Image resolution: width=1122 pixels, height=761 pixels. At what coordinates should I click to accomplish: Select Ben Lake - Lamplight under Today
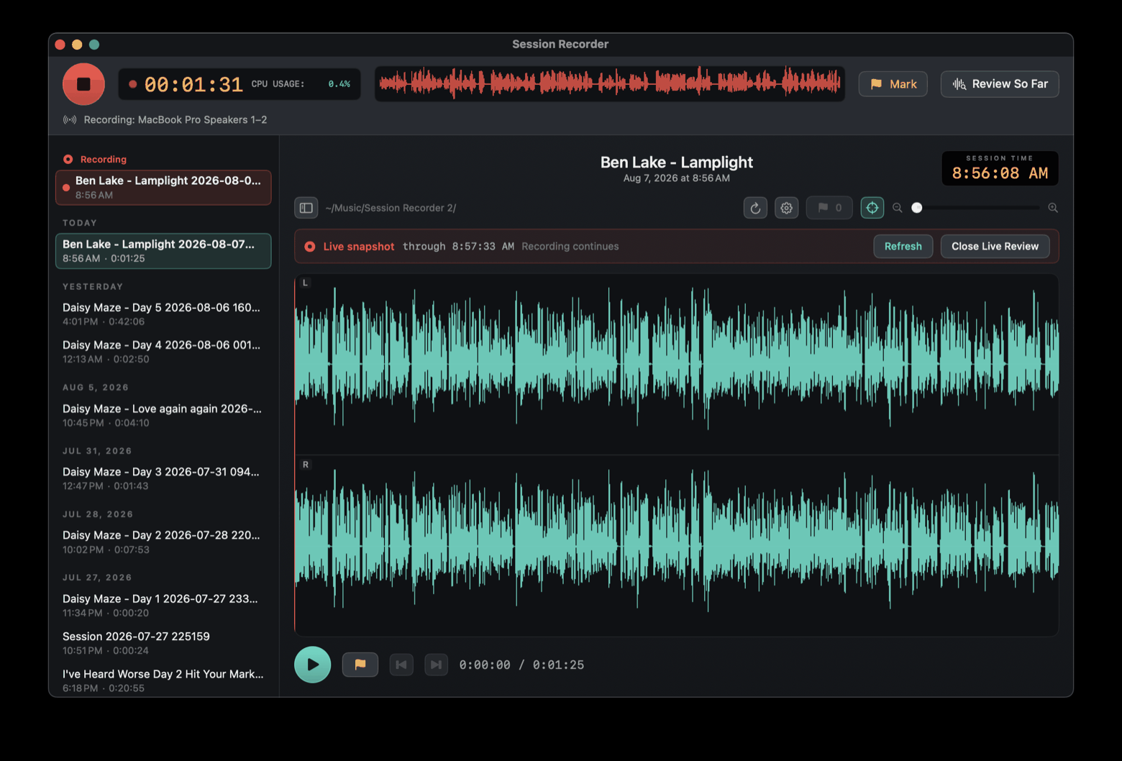pyautogui.click(x=163, y=251)
